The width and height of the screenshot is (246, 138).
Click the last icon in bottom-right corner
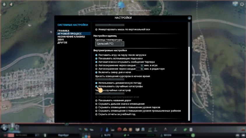243,135
